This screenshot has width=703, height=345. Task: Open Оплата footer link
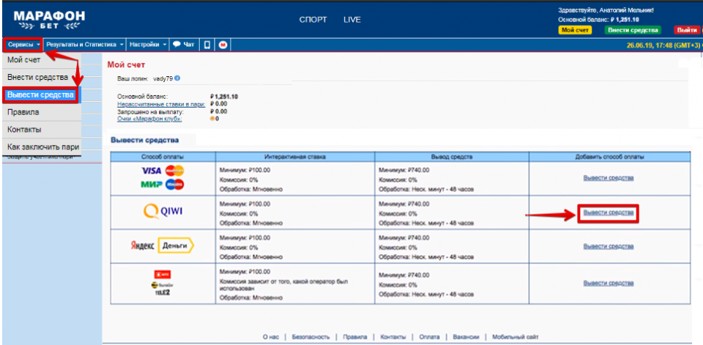(x=430, y=336)
